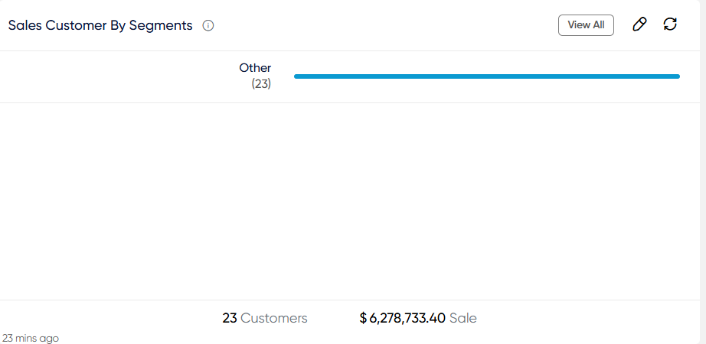706x344 pixels.
Task: Click the right end of the blue bar
Action: point(677,76)
